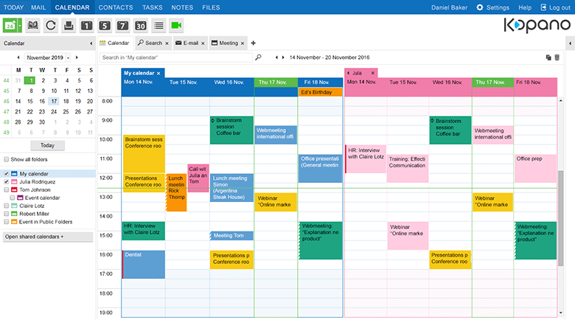Click the trash delete icon at top right
This screenshot has width=575, height=320.
[x=557, y=58]
